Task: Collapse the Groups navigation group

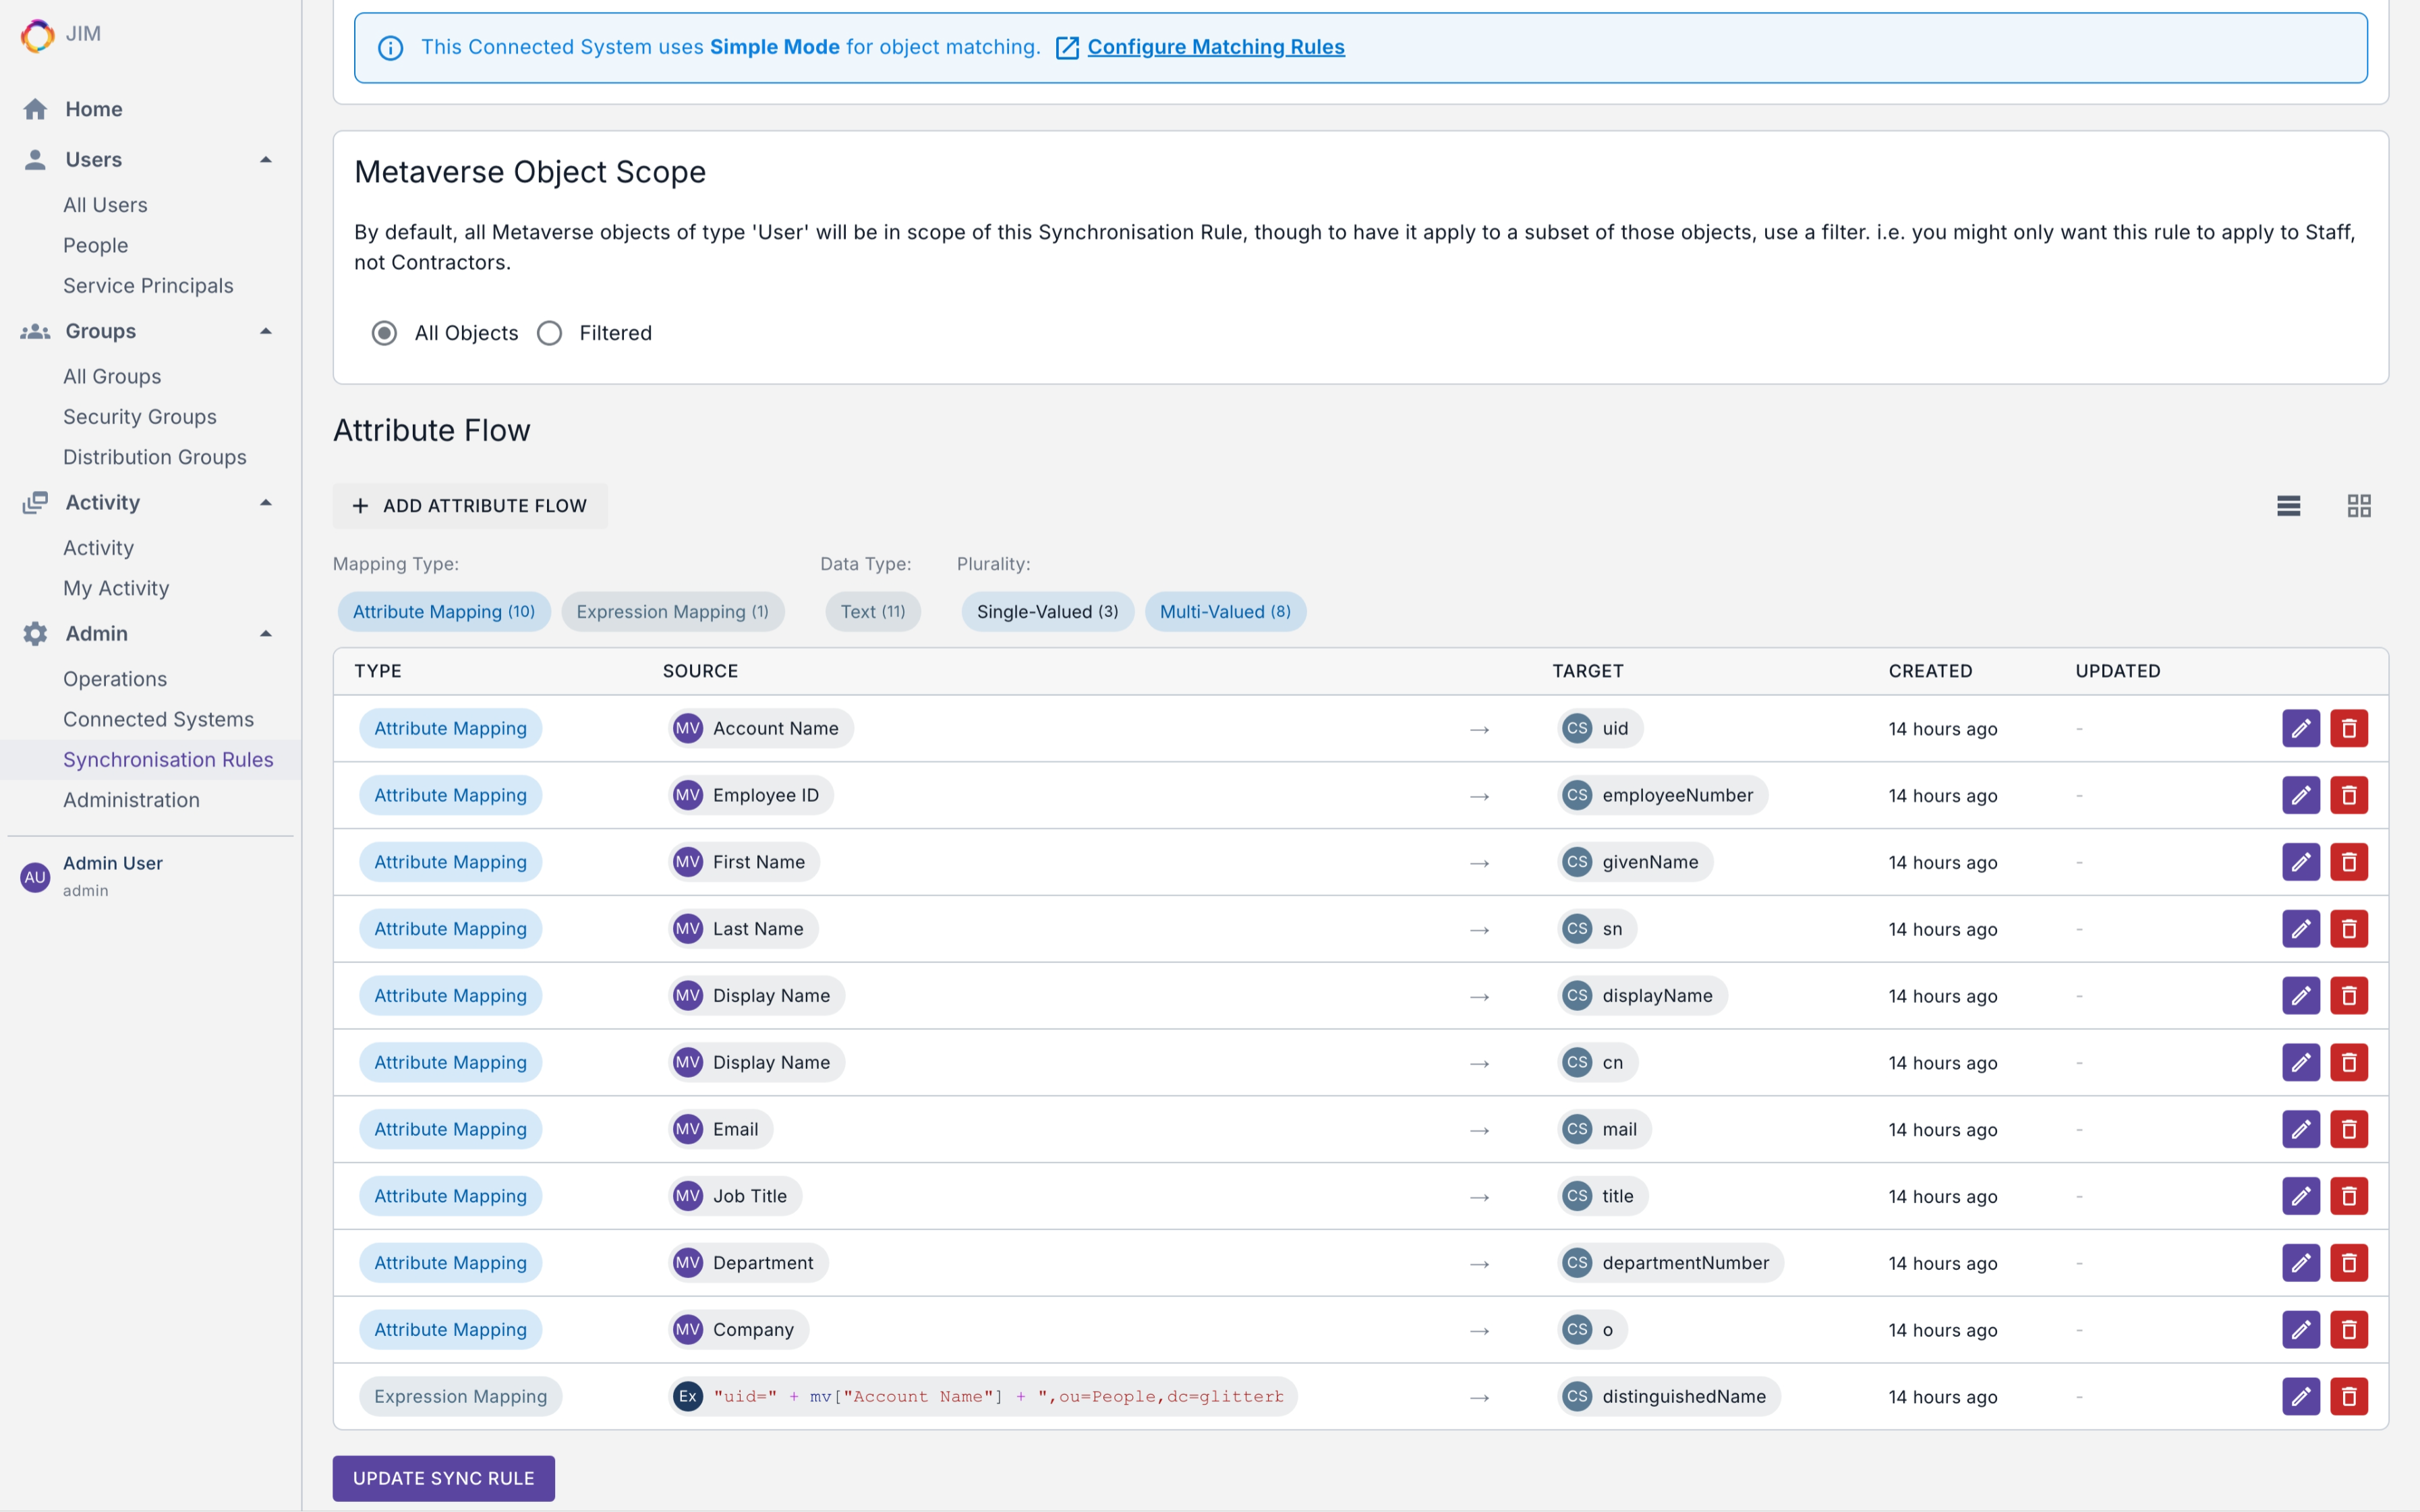Action: pyautogui.click(x=266, y=331)
